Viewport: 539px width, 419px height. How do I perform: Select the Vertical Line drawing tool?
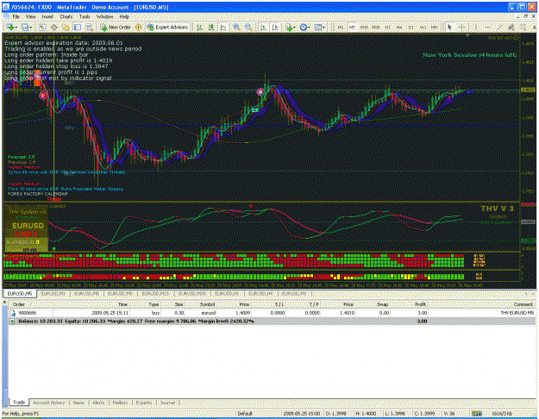pyautogui.click(x=476, y=27)
